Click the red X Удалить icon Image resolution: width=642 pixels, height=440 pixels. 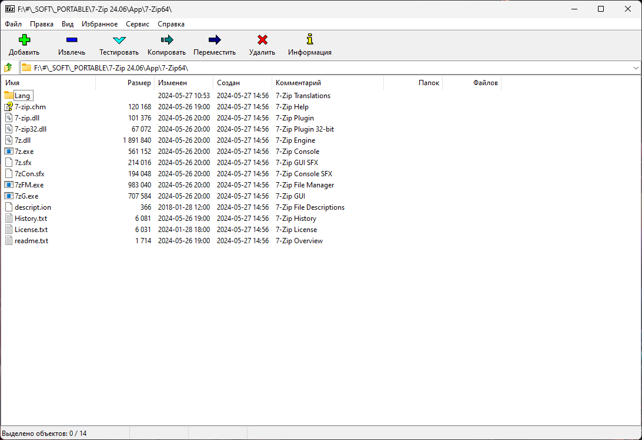pyautogui.click(x=262, y=40)
